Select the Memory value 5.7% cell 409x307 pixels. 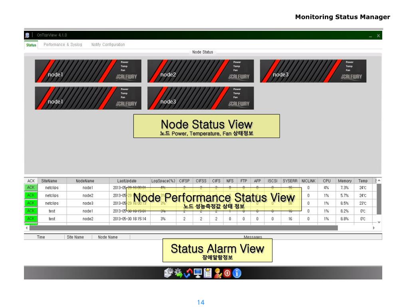click(345, 195)
